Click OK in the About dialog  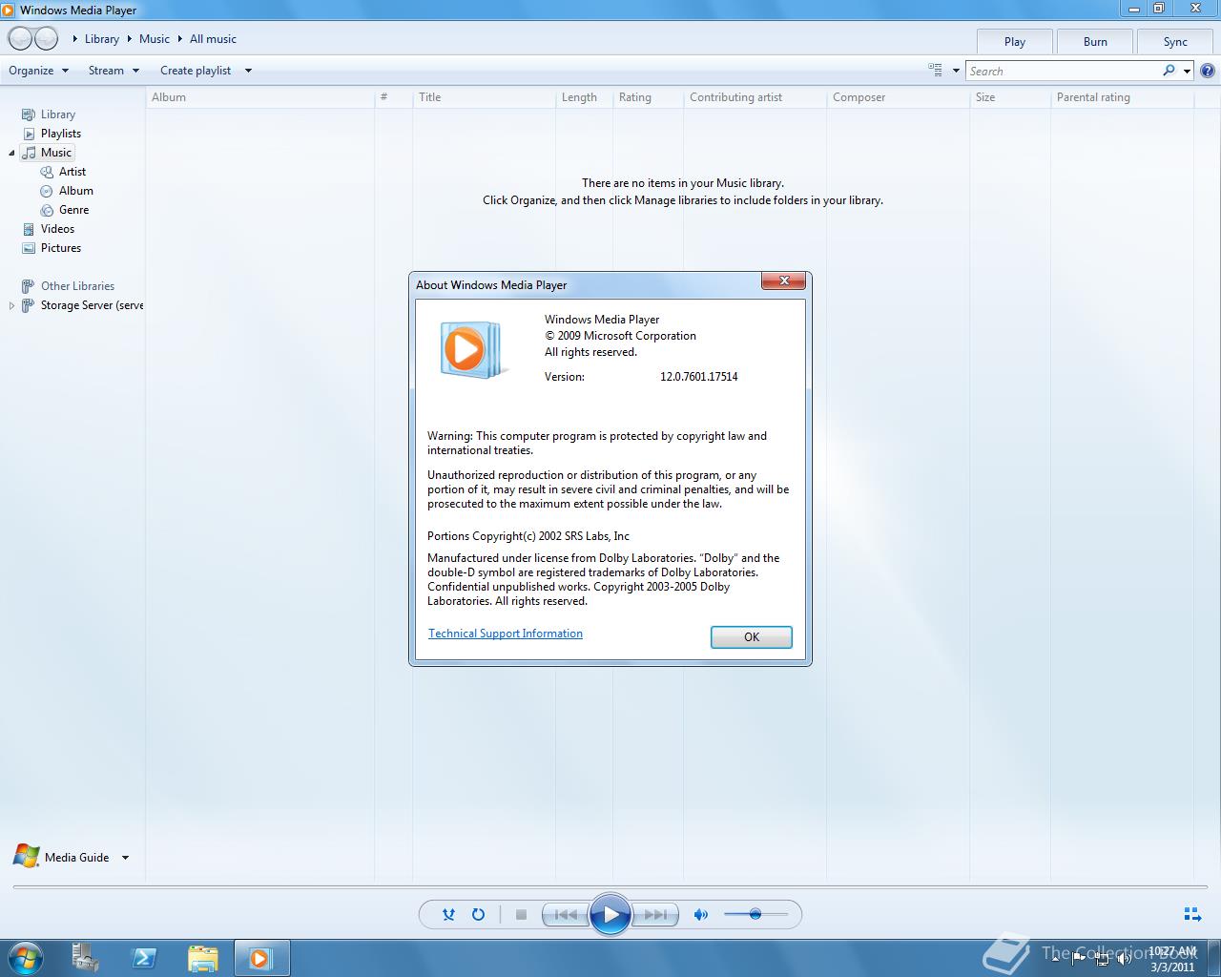752,636
